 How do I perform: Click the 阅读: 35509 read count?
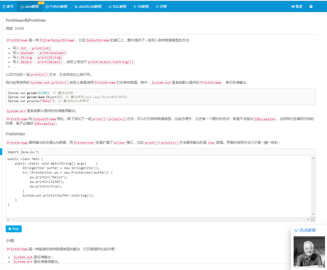pos(15,28)
